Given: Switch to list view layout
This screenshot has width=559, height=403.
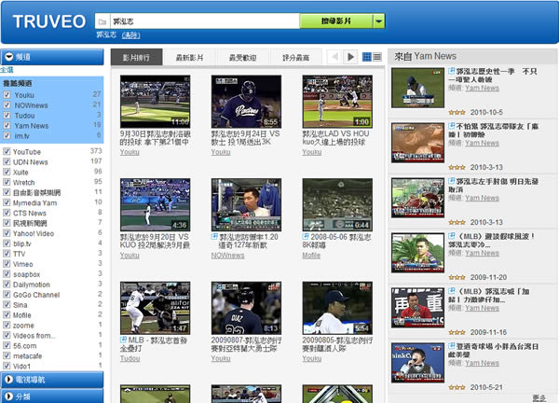Looking at the screenshot, I should pyautogui.click(x=377, y=58).
